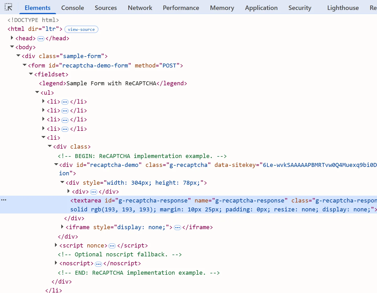Select the html dir="ltr" tag
The image size is (377, 293).
[35, 29]
